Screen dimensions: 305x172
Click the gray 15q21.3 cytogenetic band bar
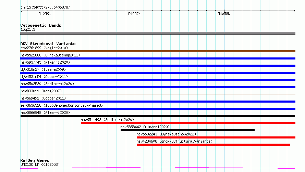[x=158, y=33]
